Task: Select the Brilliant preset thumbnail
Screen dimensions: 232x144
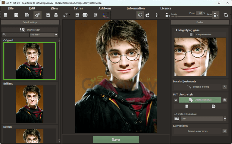Action: point(30,104)
